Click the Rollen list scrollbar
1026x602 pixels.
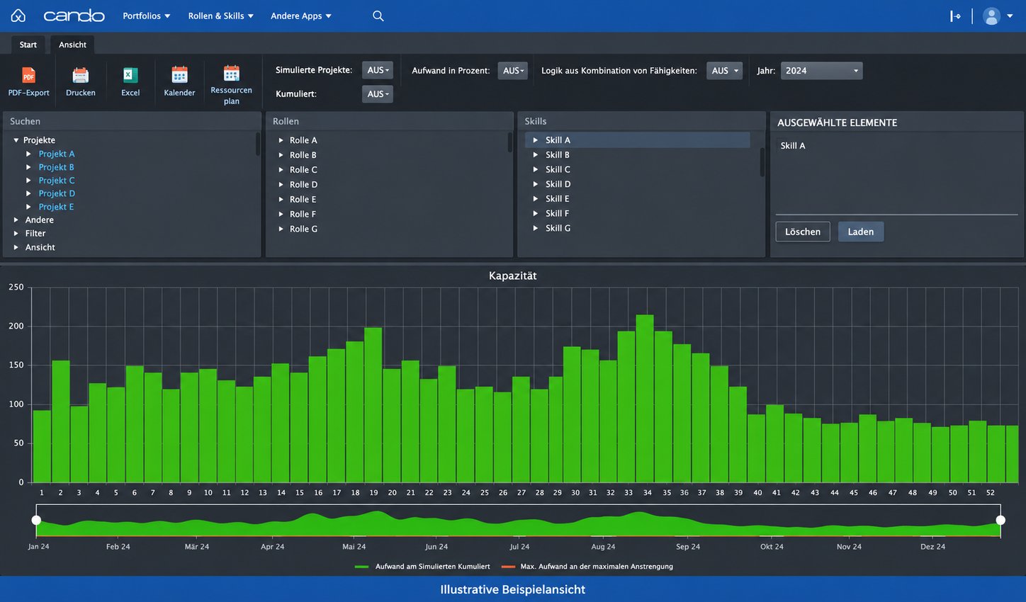[x=509, y=142]
